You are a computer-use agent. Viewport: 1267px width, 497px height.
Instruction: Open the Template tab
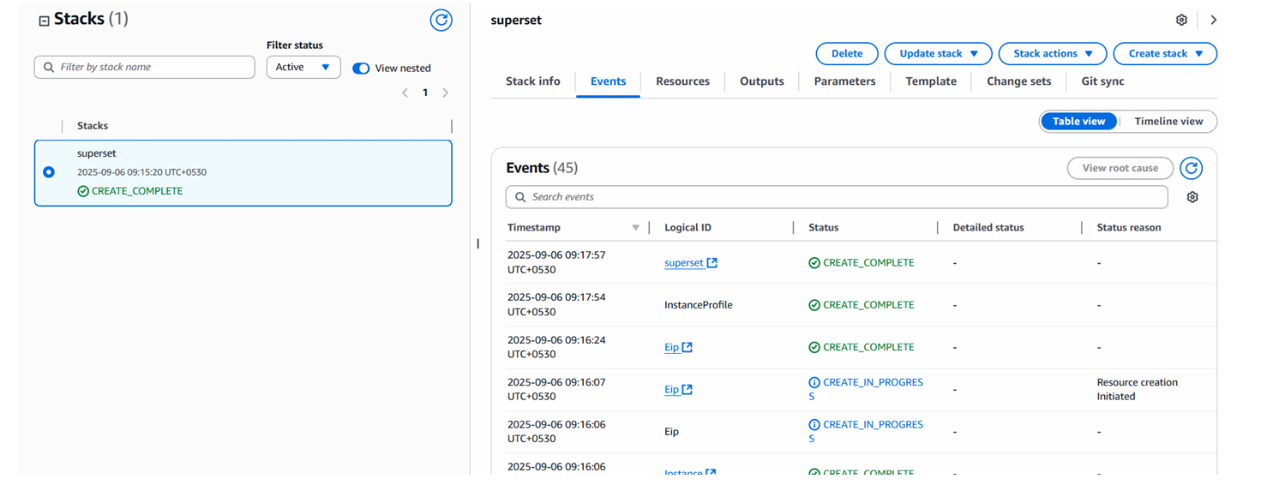[930, 81]
